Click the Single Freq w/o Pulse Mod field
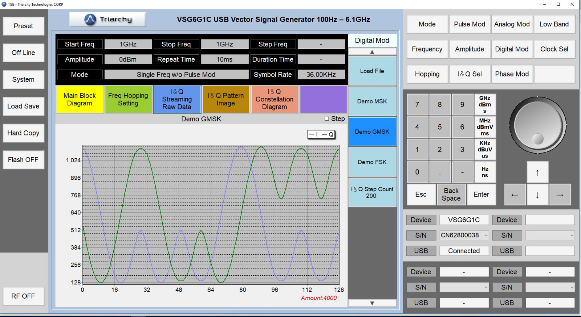581x317 pixels. 176,75
